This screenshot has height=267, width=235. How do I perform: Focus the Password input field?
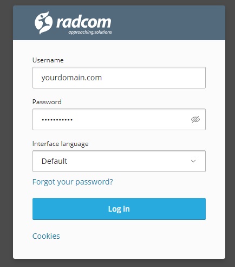(119, 119)
